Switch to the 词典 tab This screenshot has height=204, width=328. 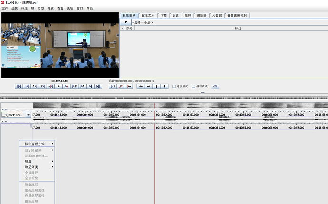click(176, 16)
